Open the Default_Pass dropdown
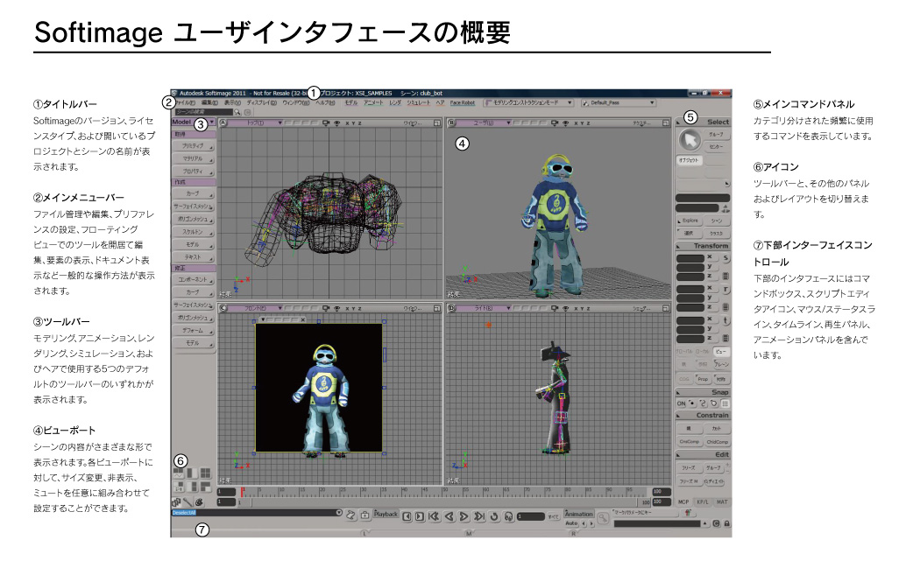 click(653, 102)
